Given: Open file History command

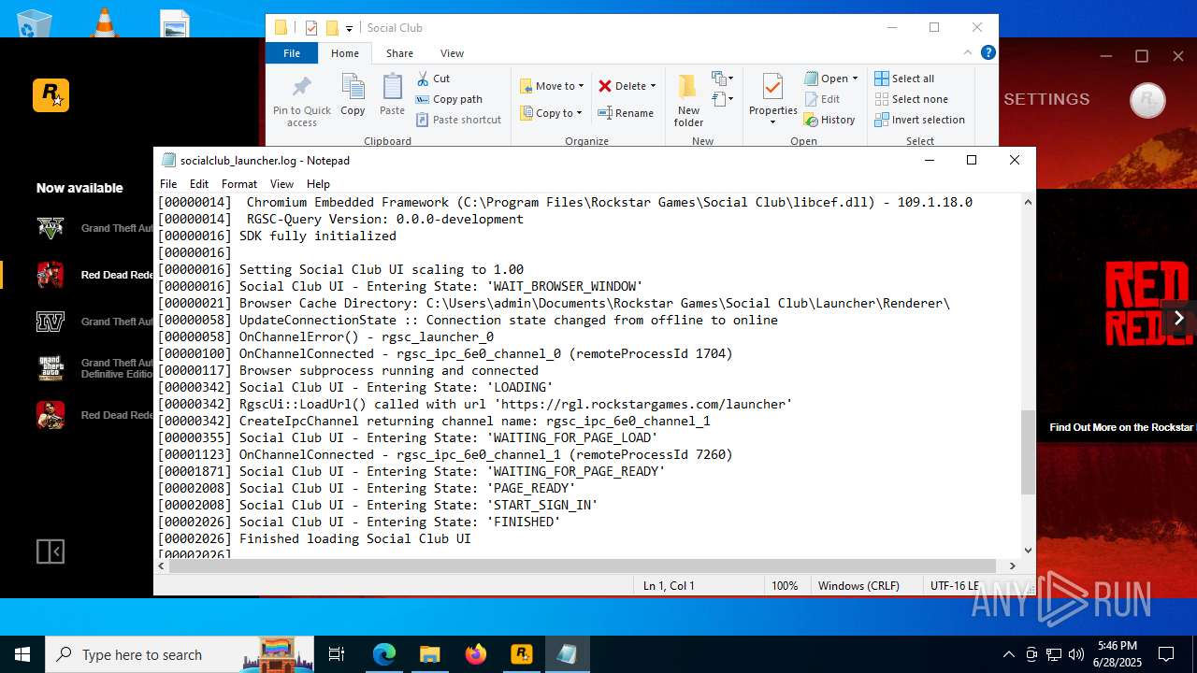Looking at the screenshot, I should (x=829, y=120).
